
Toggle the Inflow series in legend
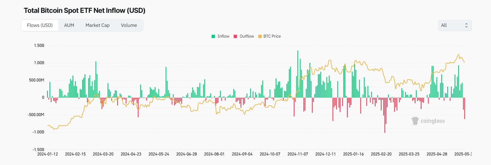(223, 36)
